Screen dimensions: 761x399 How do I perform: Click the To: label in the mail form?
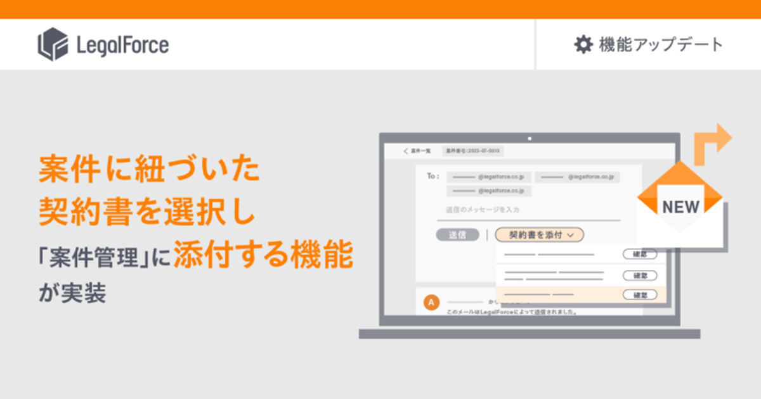pos(433,176)
